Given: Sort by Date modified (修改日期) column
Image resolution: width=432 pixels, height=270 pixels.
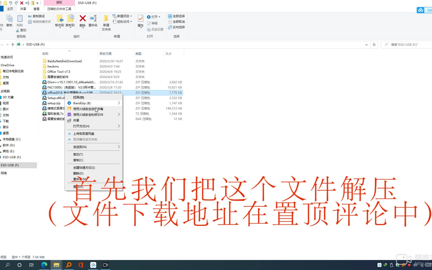Looking at the screenshot, I should (105, 54).
